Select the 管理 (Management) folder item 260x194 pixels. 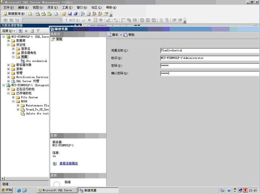tap(19, 73)
